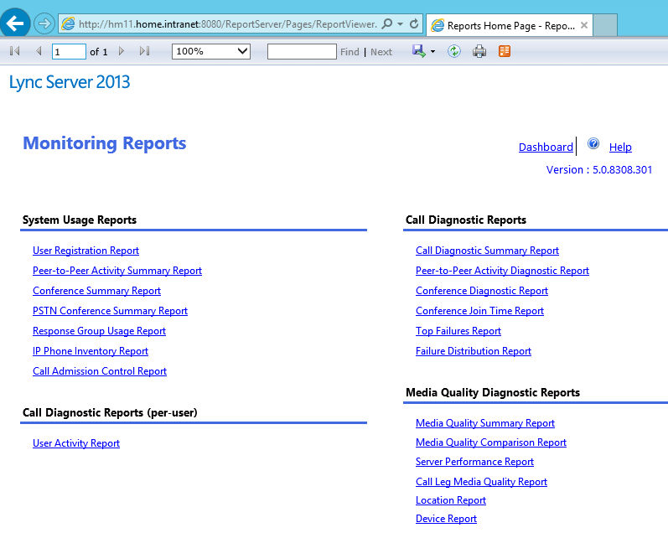Click the print report icon

(479, 52)
